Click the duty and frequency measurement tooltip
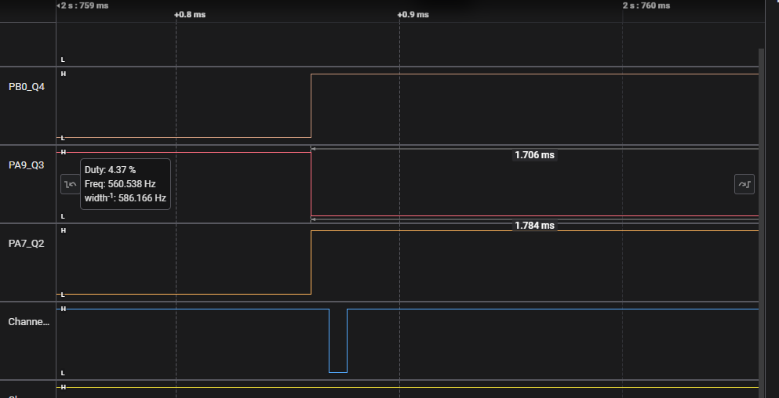 126,184
